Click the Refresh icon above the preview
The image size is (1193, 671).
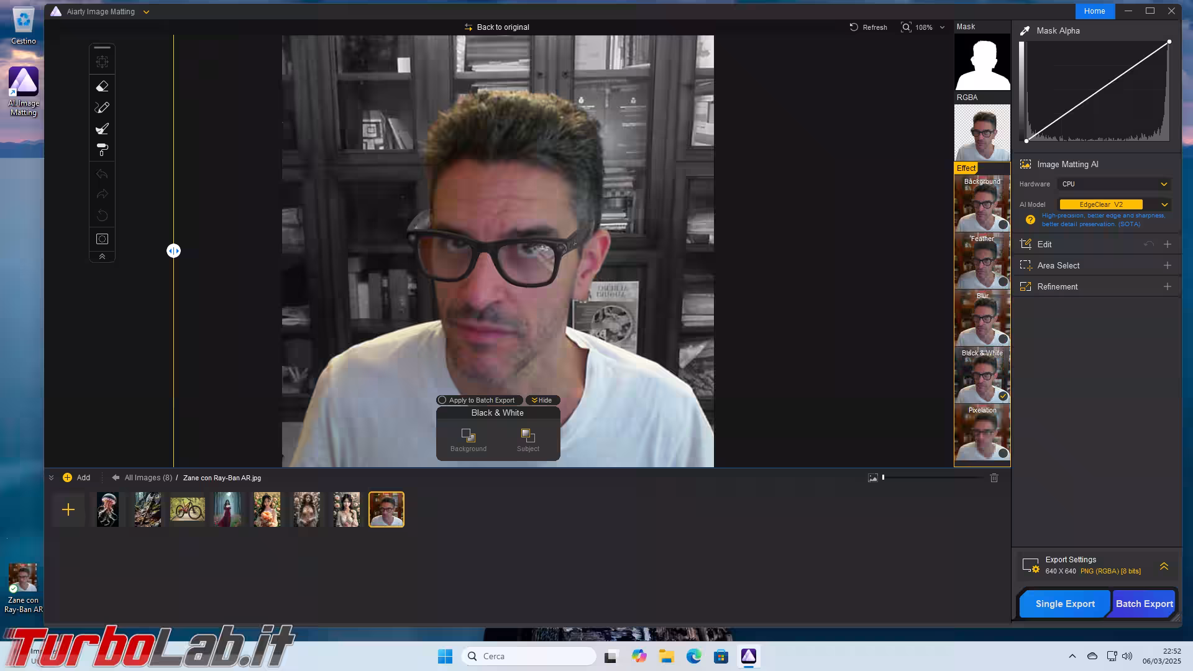pyautogui.click(x=854, y=27)
